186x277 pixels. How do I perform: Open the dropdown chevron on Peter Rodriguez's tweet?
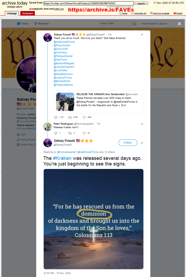coord(142,124)
